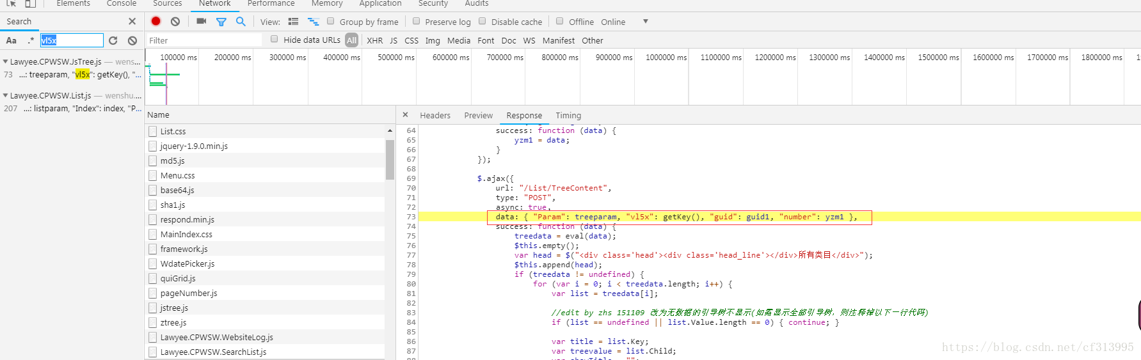The width and height of the screenshot is (1141, 360).
Task: Open the Performance panel tab
Action: click(271, 3)
